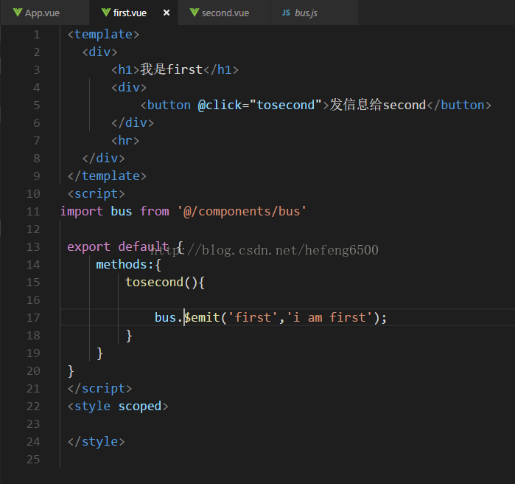Click $emit in the bus call
This screenshot has width=515, height=484.
pyautogui.click(x=202, y=317)
